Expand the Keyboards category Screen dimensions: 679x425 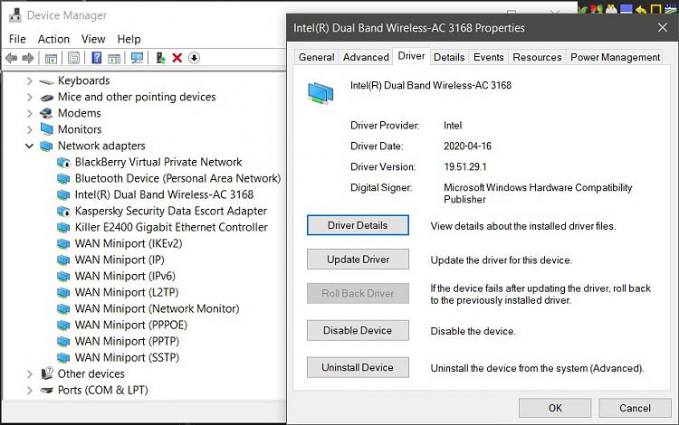30,80
